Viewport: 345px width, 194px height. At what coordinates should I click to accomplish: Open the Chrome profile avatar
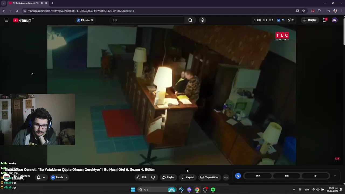coord(335,11)
